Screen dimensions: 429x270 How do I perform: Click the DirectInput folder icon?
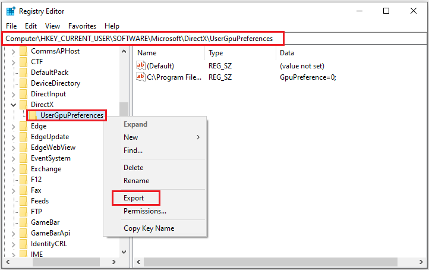[24, 94]
